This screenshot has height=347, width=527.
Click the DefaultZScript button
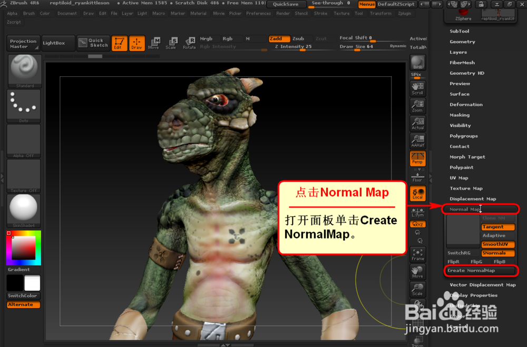point(396,4)
